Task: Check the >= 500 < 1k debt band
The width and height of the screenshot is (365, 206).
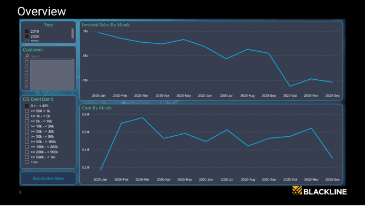Action: click(x=27, y=111)
